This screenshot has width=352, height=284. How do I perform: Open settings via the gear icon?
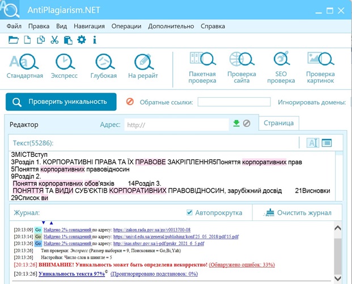(81, 40)
